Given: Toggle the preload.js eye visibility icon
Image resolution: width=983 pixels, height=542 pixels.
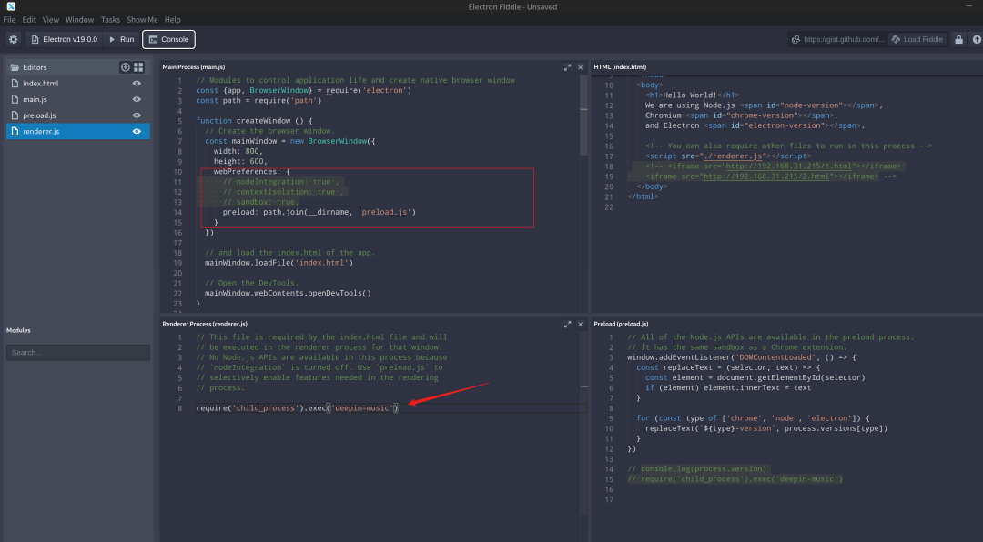Looking at the screenshot, I should click(x=137, y=115).
